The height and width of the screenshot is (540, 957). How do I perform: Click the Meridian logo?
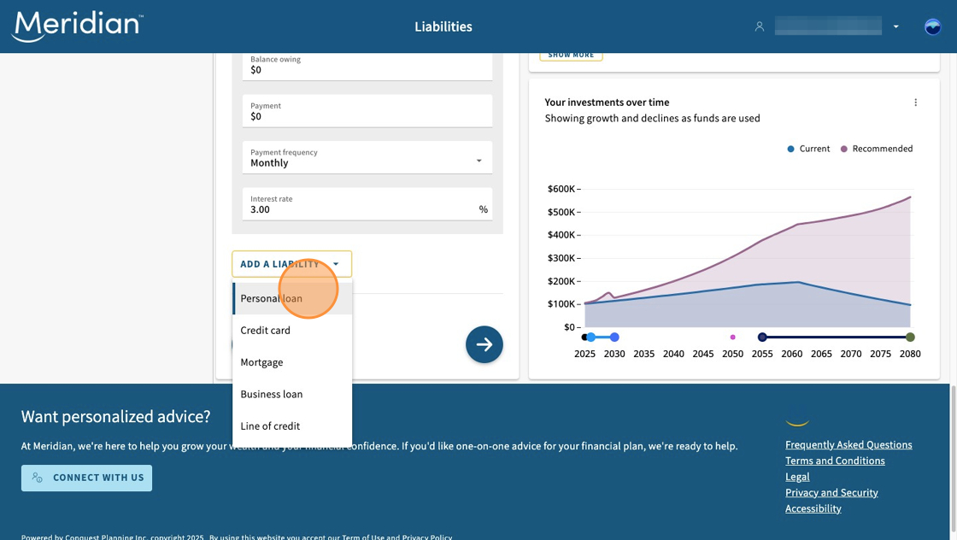click(x=78, y=26)
